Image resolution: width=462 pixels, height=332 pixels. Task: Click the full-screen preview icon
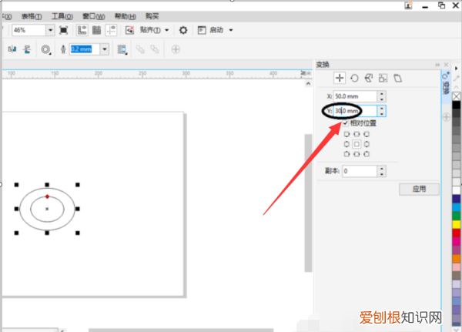(x=63, y=30)
